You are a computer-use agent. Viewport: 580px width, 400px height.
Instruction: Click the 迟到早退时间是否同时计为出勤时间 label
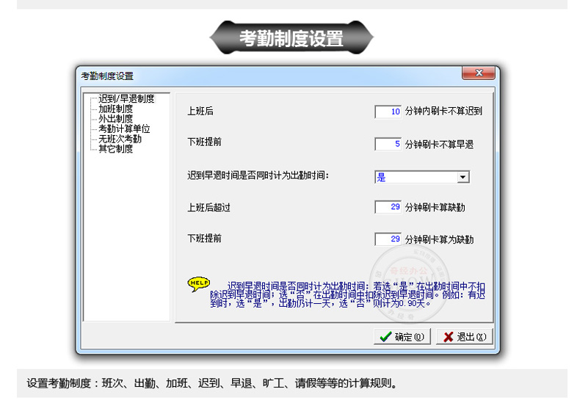(x=258, y=176)
